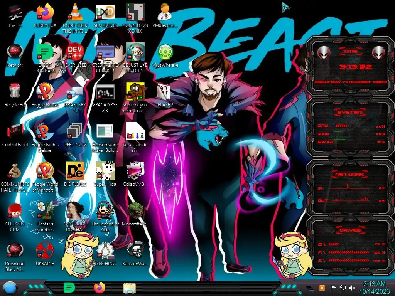Click the TIME header in the gadget
Viewport: 395px width, 296px height.
(350, 52)
